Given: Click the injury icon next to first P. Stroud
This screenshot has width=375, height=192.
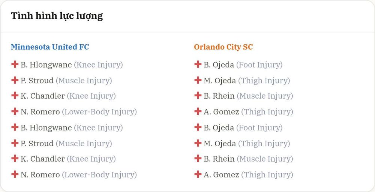Looking at the screenshot, I should tap(15, 80).
